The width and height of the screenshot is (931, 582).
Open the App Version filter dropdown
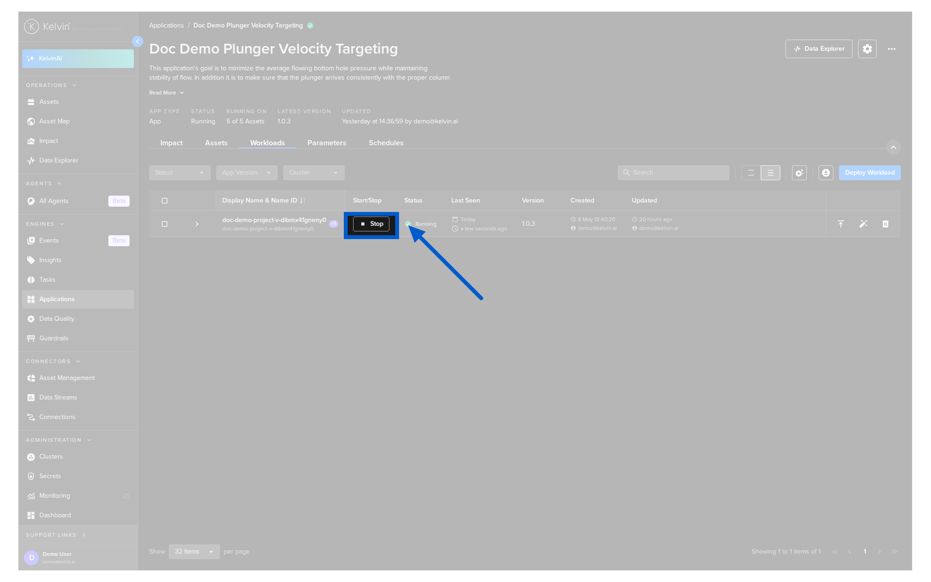pyautogui.click(x=247, y=173)
